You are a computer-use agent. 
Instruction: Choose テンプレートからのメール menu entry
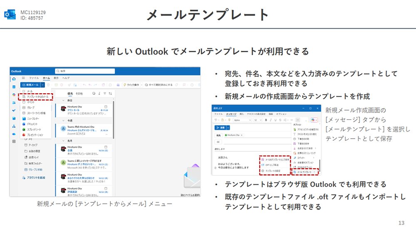[36, 97]
